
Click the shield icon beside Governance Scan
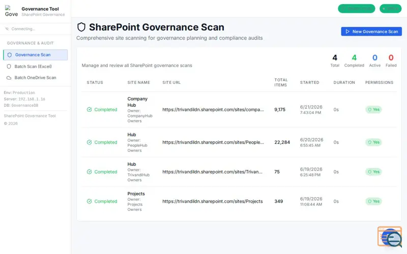[x=10, y=55]
